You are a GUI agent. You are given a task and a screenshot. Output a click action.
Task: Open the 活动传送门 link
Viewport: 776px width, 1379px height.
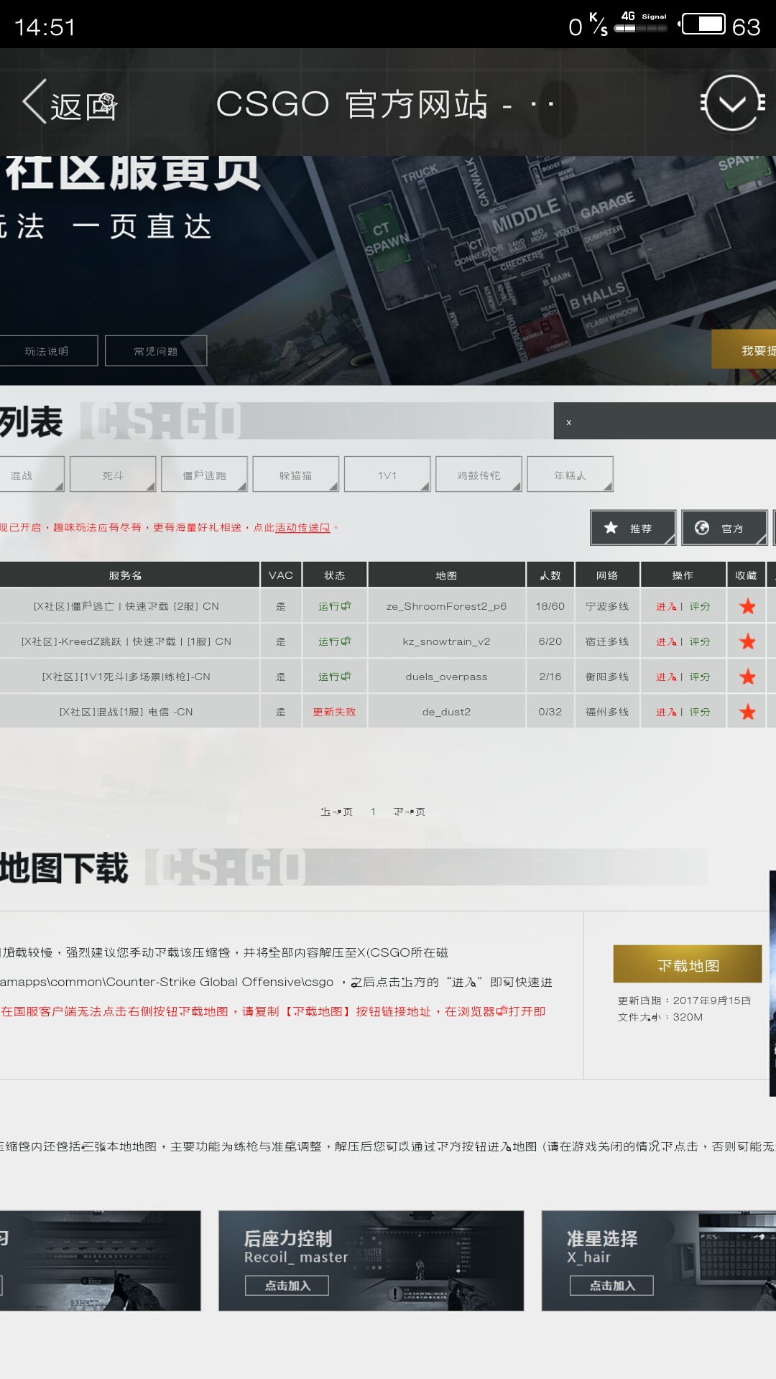[x=302, y=527]
